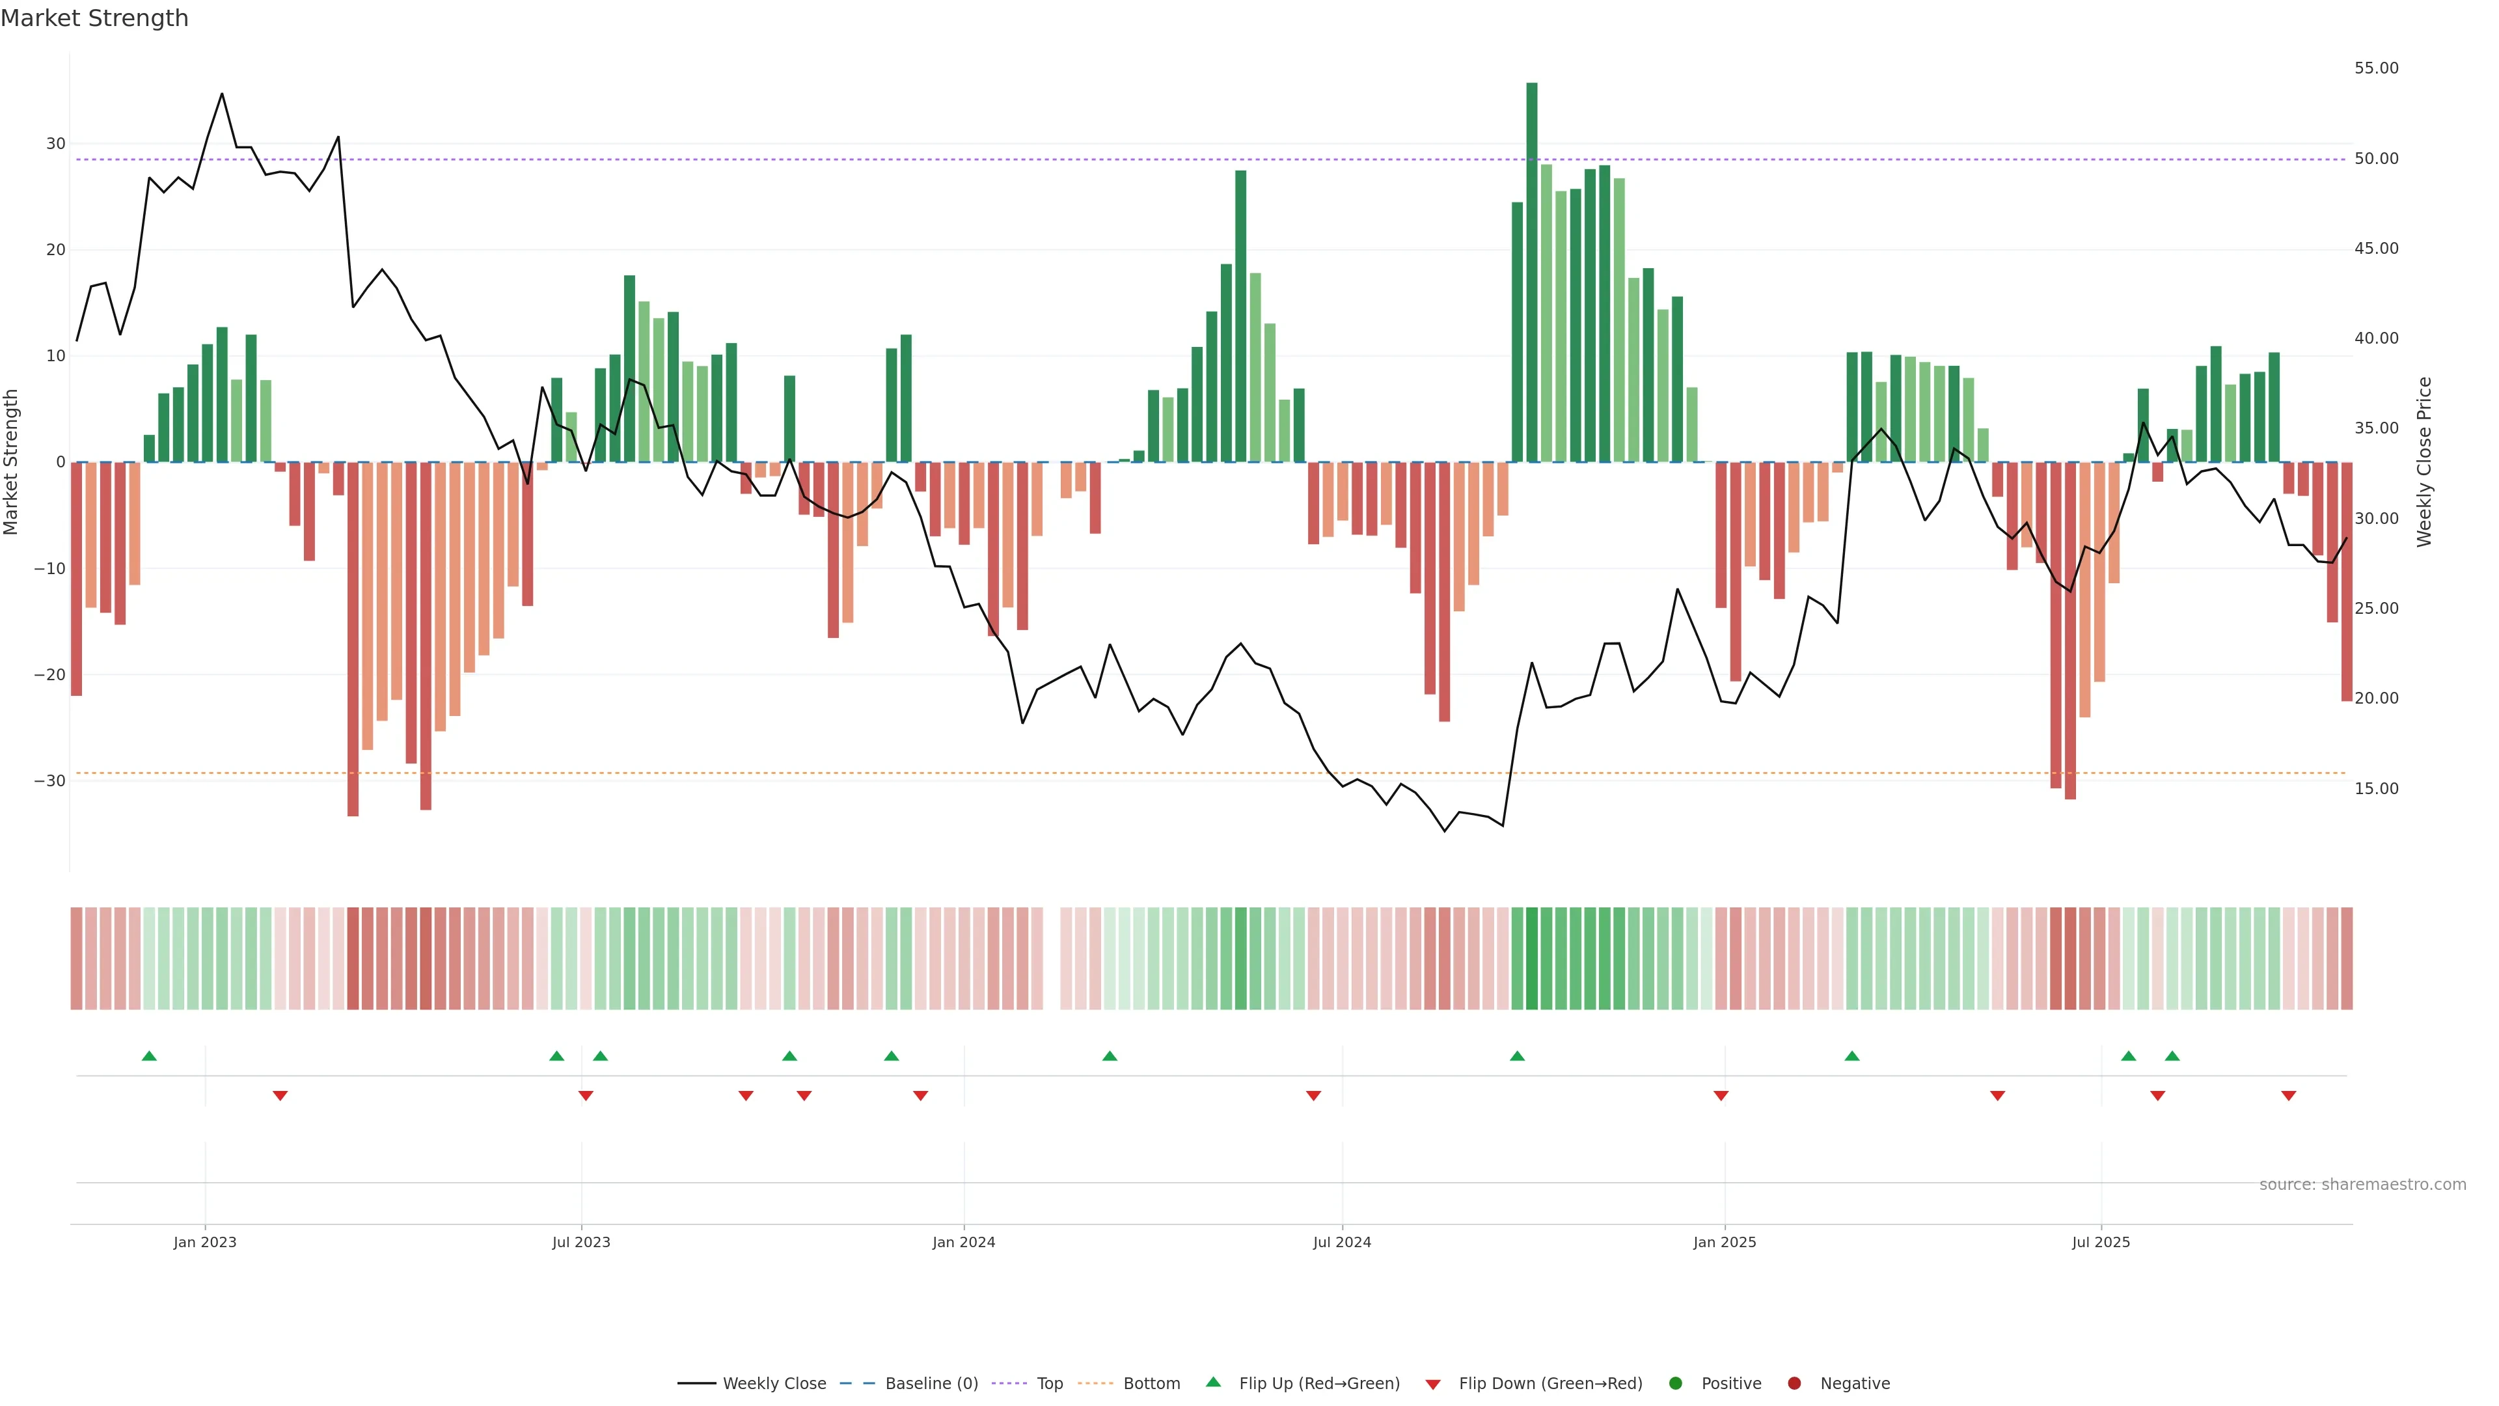Click the Weekly Close Price axis title
The width and height of the screenshot is (2499, 1406).
coord(2424,462)
